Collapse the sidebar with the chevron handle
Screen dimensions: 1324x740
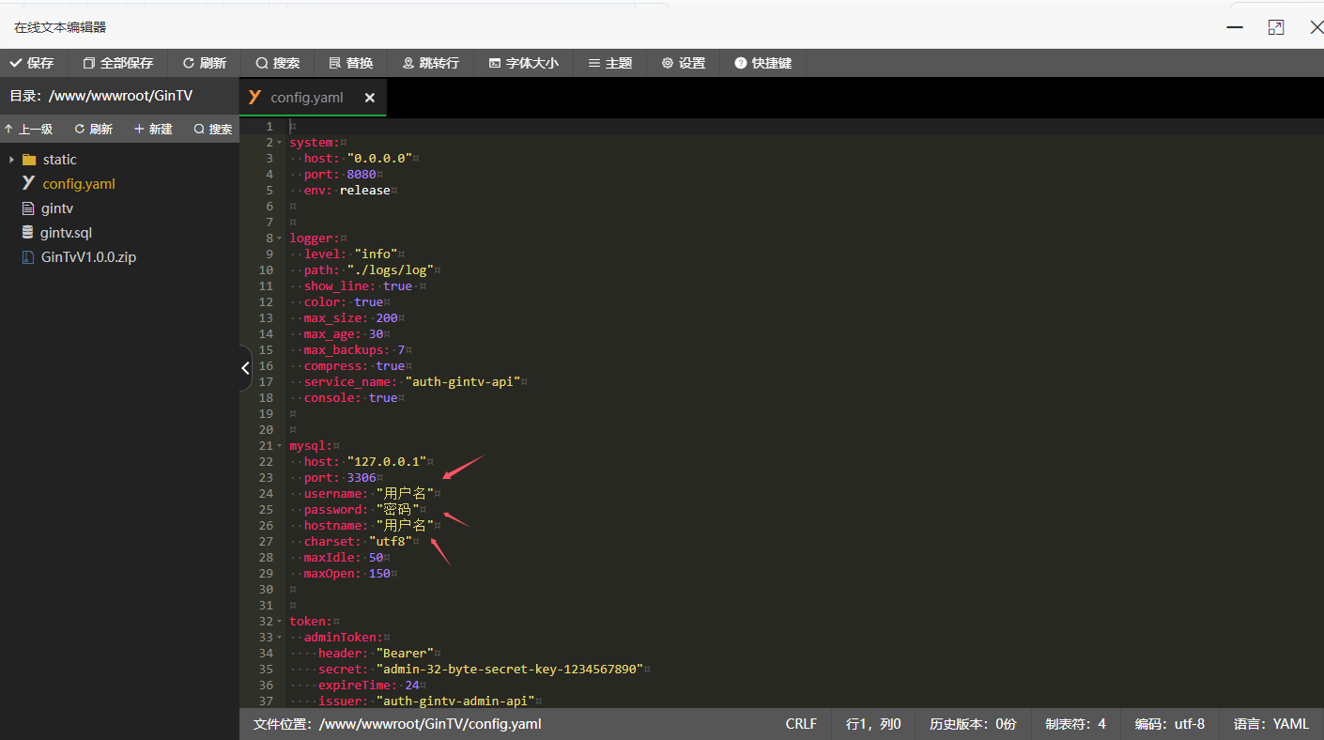246,368
